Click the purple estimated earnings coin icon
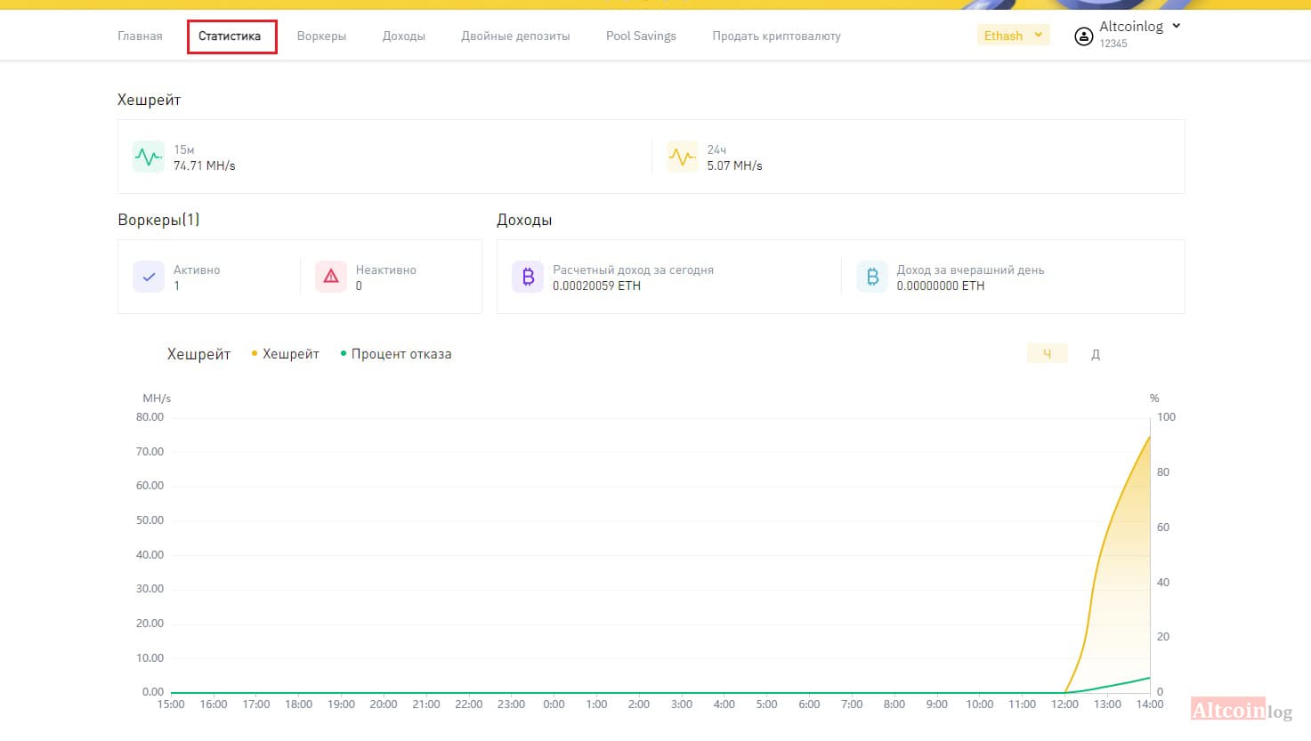This screenshot has height=741, width=1311. tap(528, 277)
